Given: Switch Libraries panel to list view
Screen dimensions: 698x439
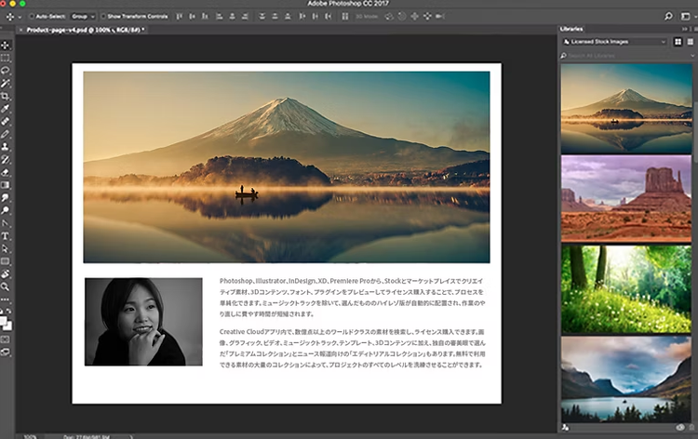Looking at the screenshot, I should pos(689,42).
